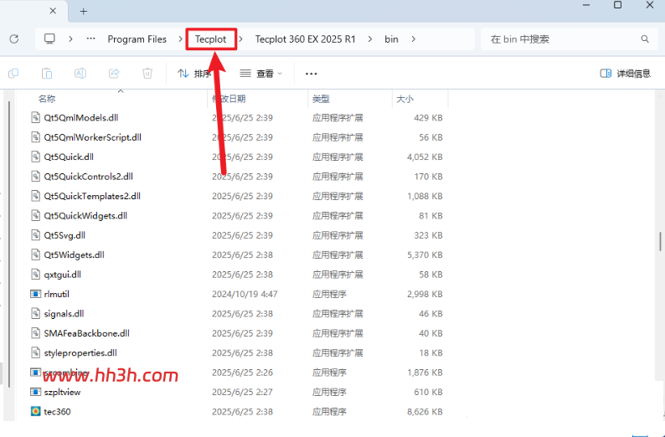The image size is (665, 437).
Task: Expand chevron after This PC icon
Action: [x=70, y=39]
